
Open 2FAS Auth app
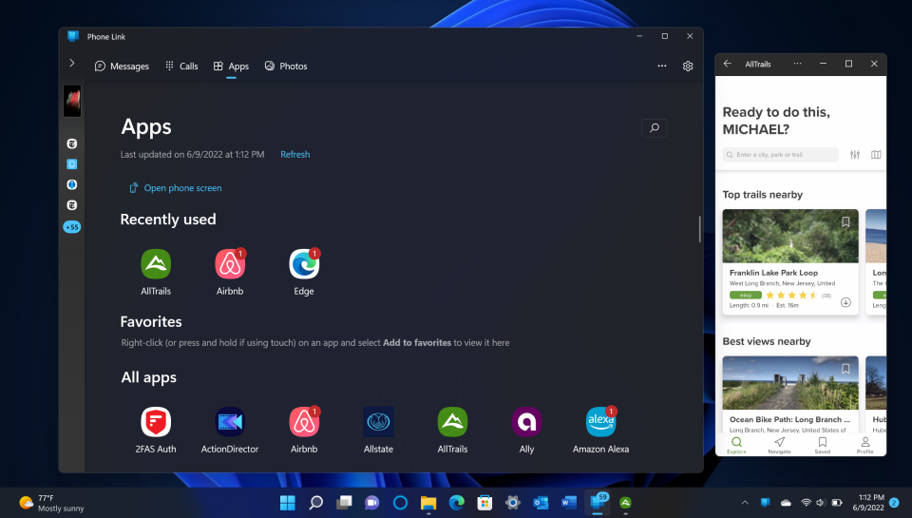[156, 422]
